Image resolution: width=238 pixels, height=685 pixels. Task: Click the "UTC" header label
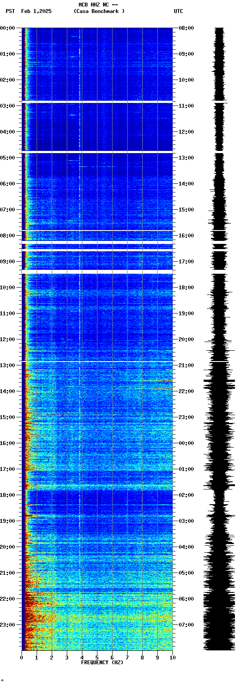coord(178,11)
